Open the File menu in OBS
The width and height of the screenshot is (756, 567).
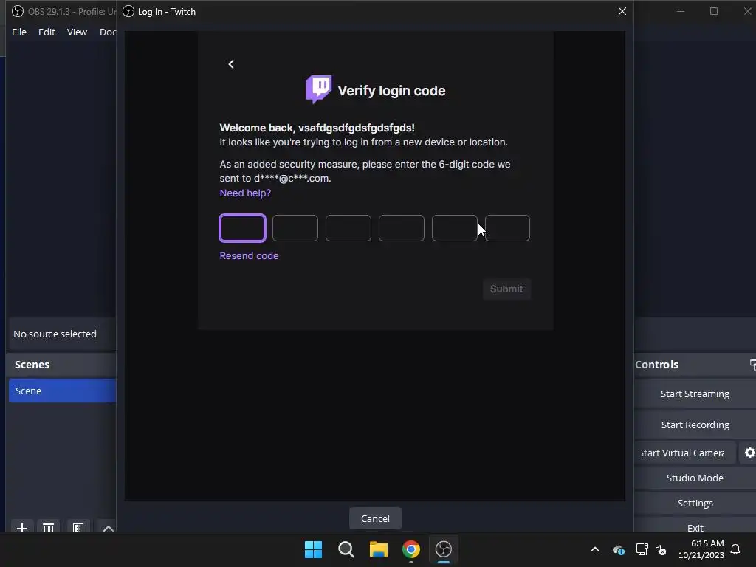click(x=18, y=32)
